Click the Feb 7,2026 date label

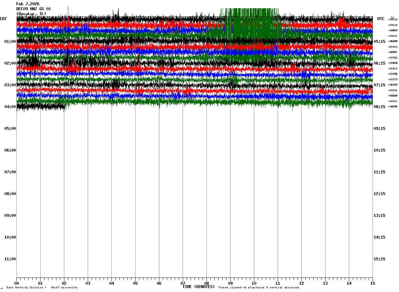coord(28,4)
